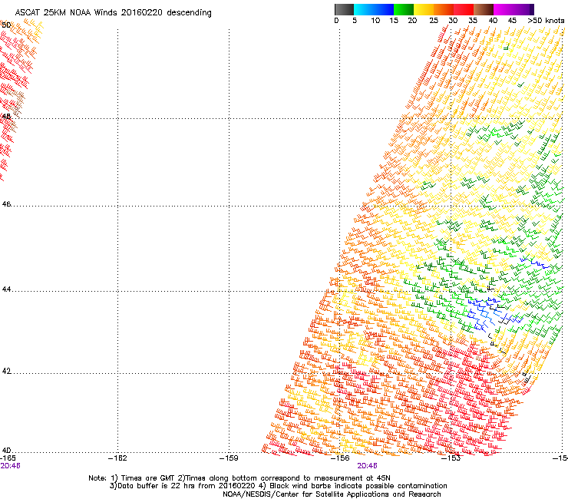568x499 pixels.
Task: Click the latitude axis label '46'
Action: [x=6, y=204]
